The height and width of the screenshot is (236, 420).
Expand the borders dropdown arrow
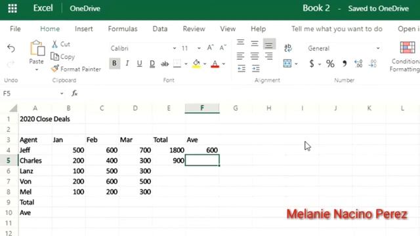[186, 64]
